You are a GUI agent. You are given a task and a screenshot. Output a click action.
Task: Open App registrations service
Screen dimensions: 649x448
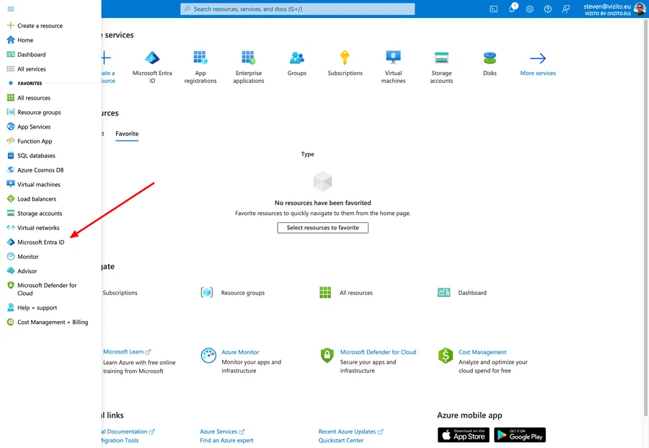pyautogui.click(x=200, y=63)
